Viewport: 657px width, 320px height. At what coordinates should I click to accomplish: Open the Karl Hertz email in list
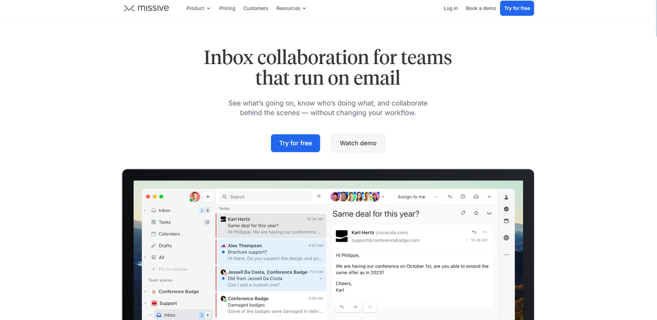(271, 226)
